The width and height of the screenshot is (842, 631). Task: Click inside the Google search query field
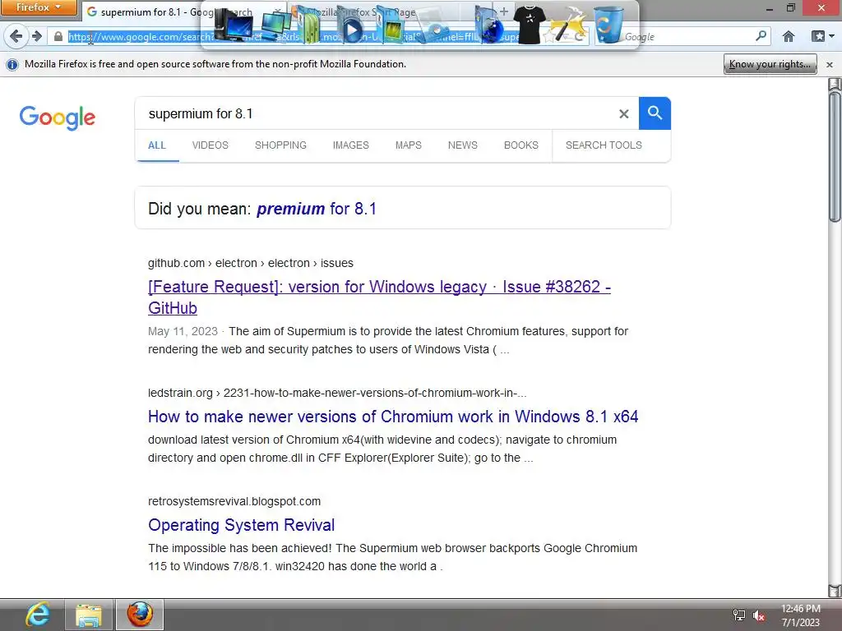tap(376, 113)
